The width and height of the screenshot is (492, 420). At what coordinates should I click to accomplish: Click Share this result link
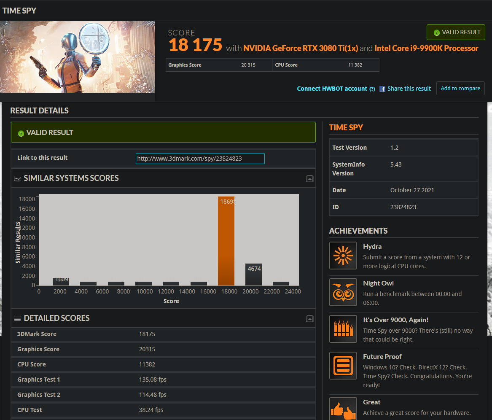coord(409,89)
